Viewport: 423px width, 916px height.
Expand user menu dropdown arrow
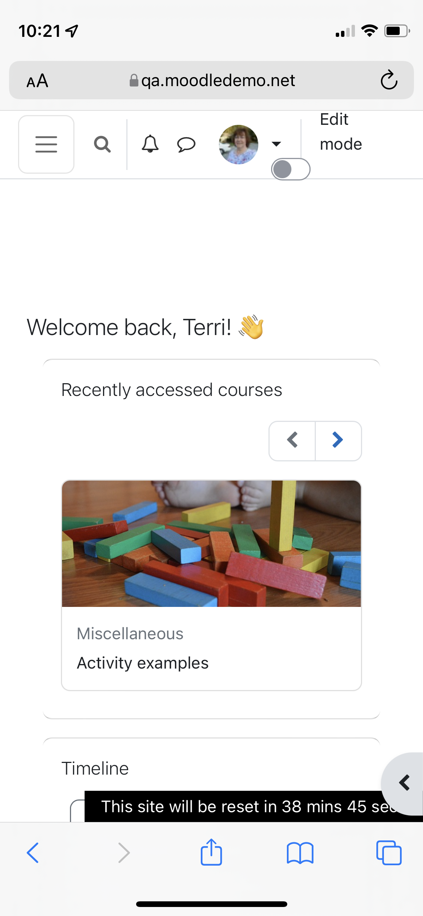(x=276, y=144)
